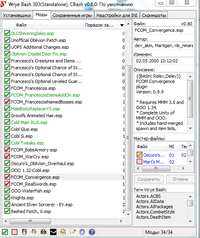Open settings via the gear icon

[82, 232]
